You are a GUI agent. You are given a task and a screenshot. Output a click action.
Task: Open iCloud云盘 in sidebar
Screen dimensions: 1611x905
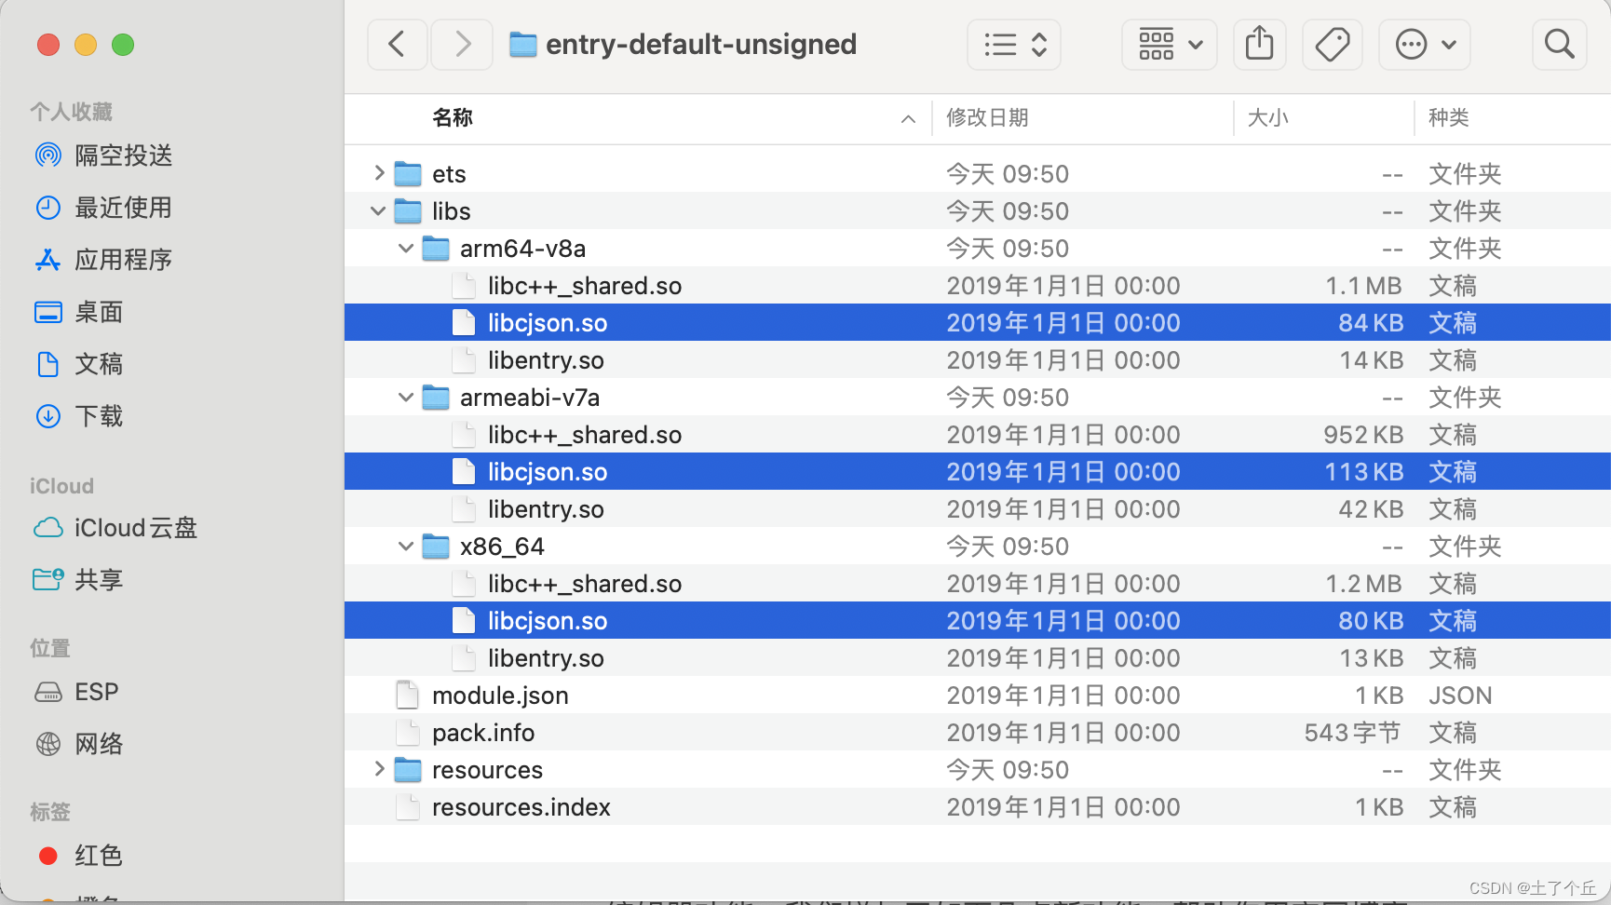pos(115,528)
